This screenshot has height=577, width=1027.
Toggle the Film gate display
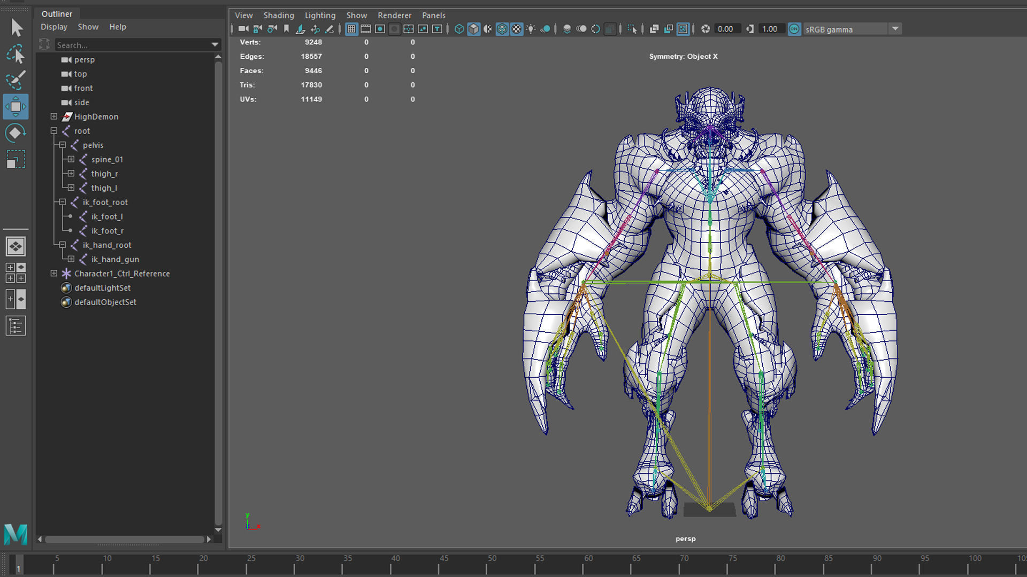[366, 29]
